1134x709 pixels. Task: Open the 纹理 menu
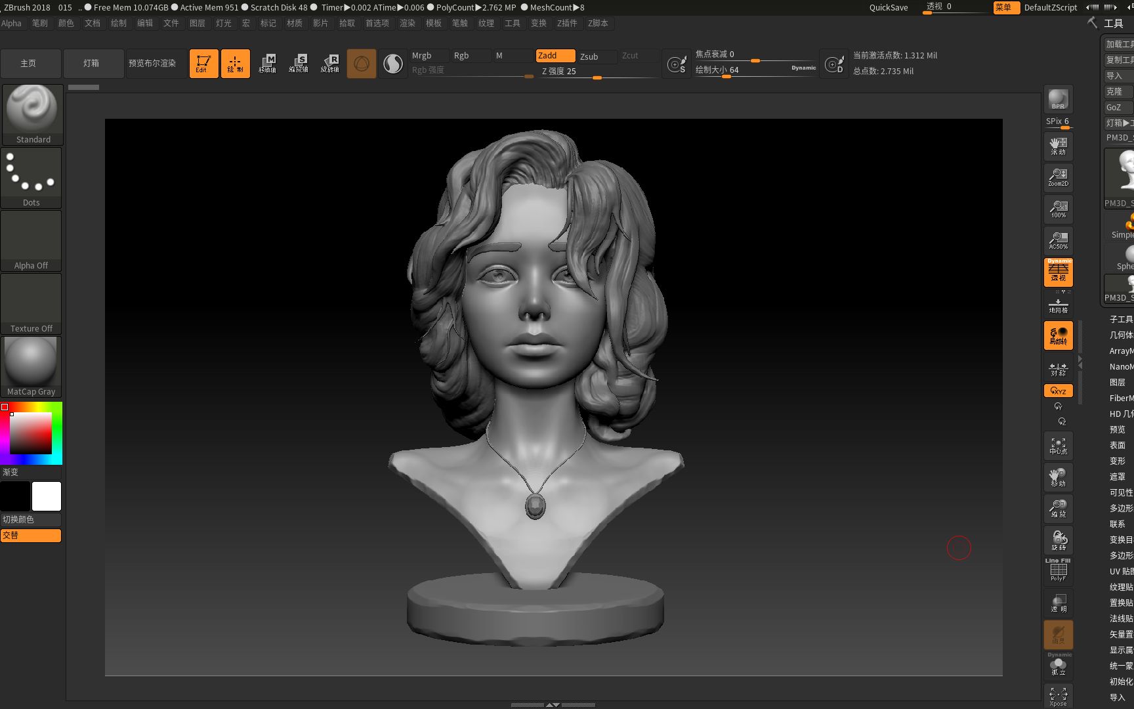[x=486, y=23]
